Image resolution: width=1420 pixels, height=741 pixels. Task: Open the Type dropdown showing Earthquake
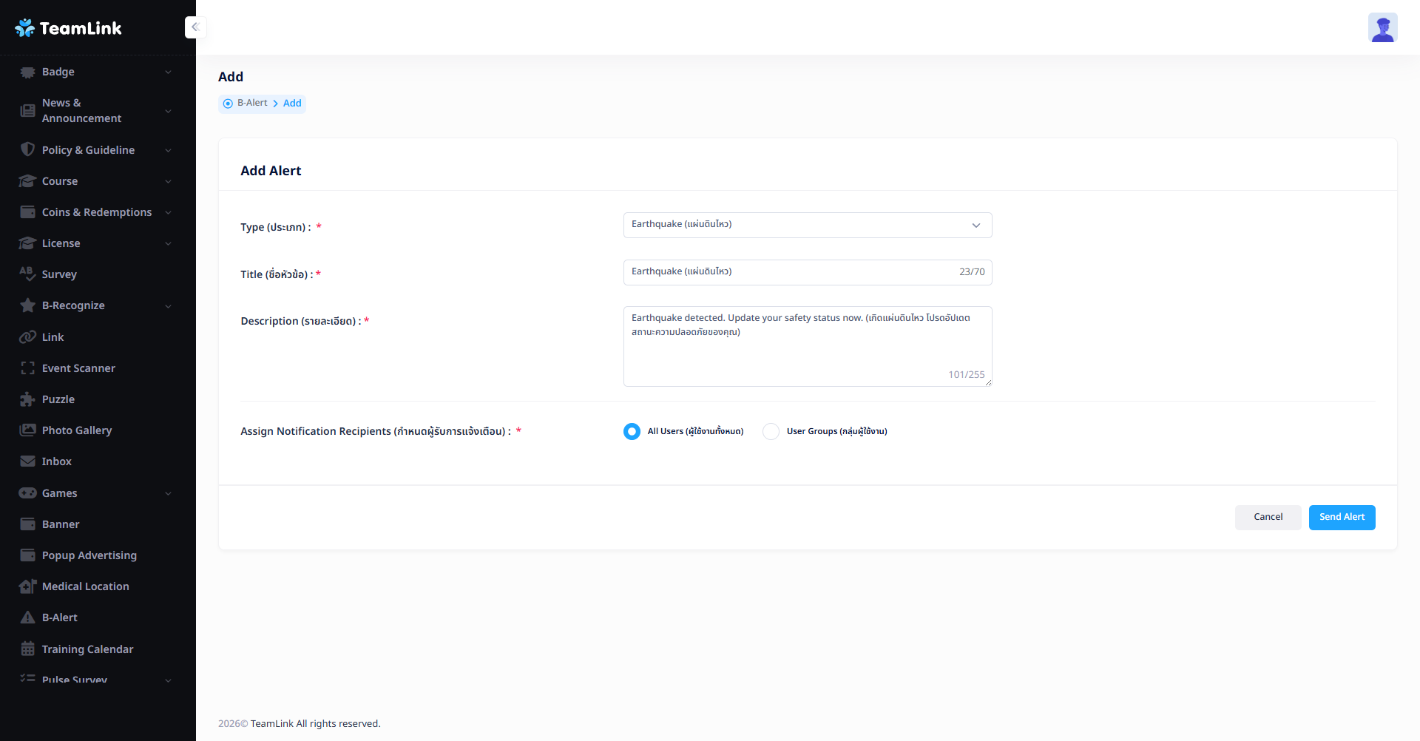[x=807, y=225]
